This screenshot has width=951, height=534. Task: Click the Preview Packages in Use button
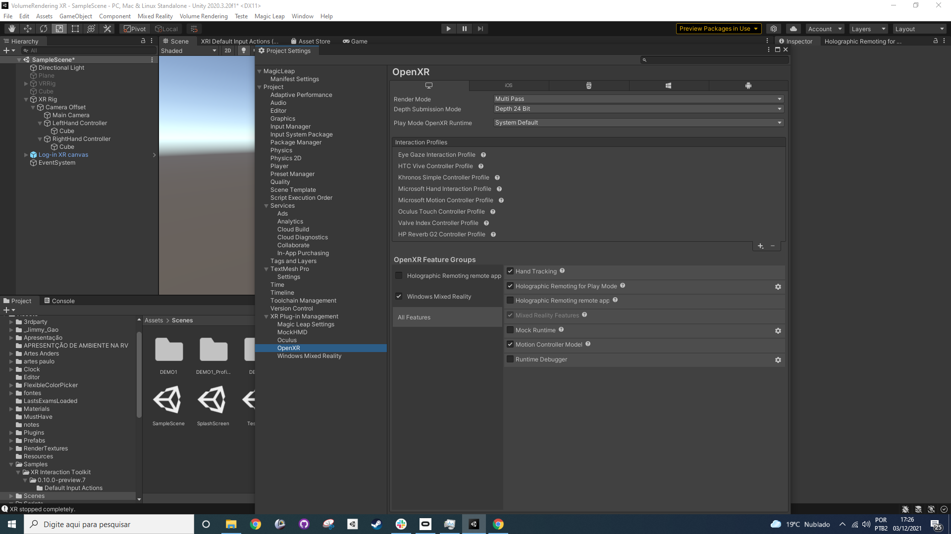(718, 28)
